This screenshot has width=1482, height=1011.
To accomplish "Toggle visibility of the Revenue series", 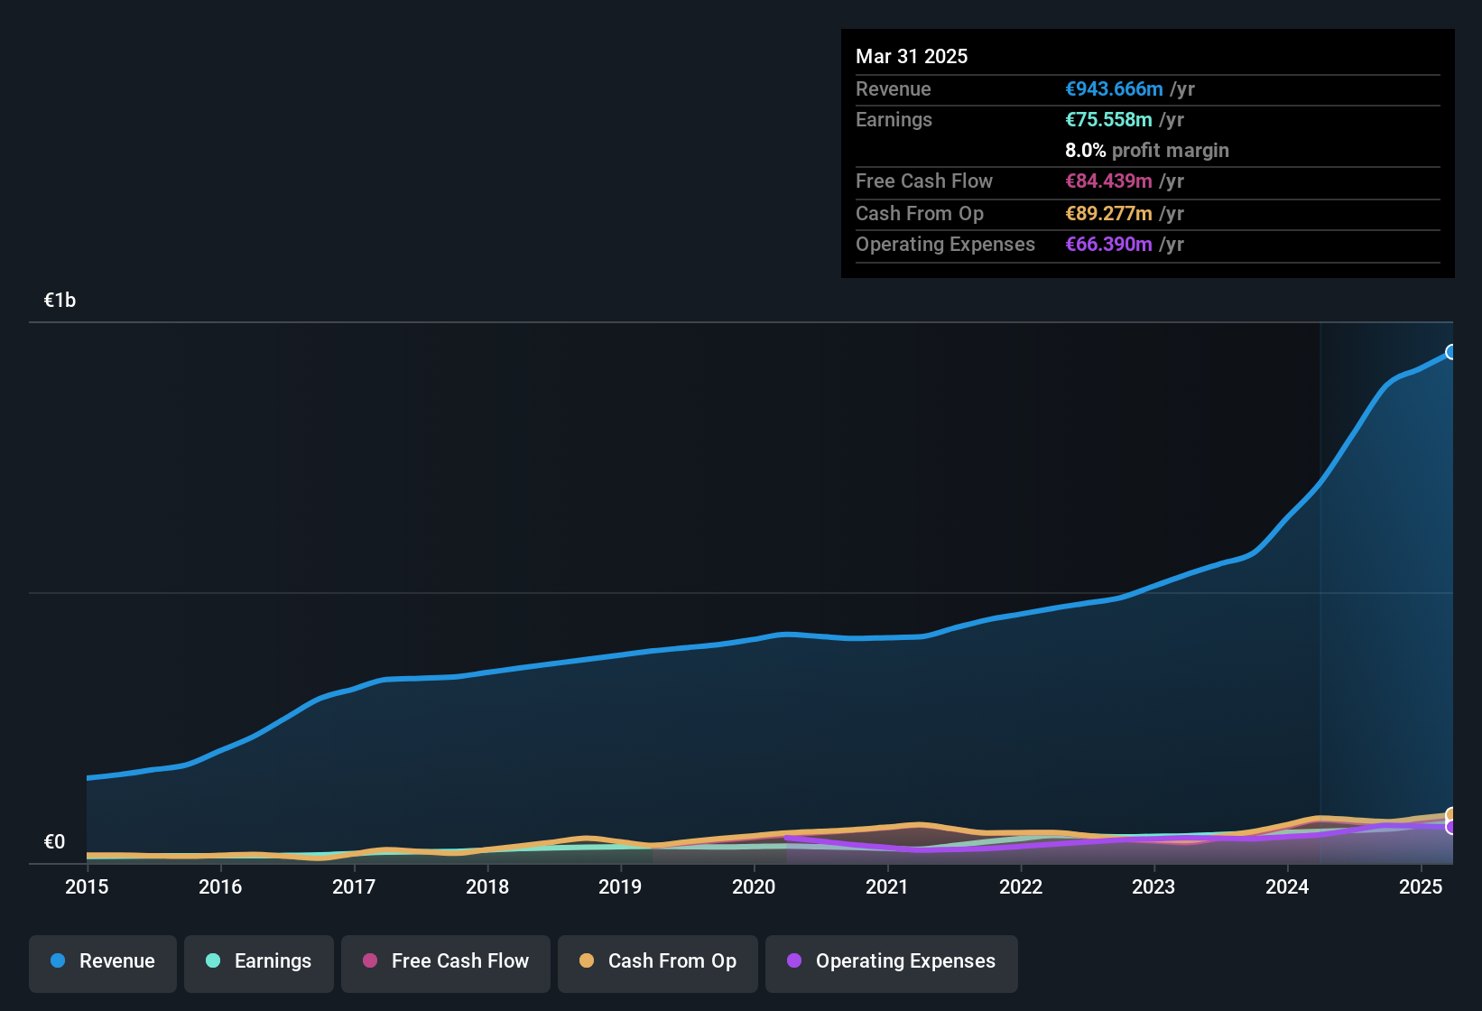I will 102,961.
